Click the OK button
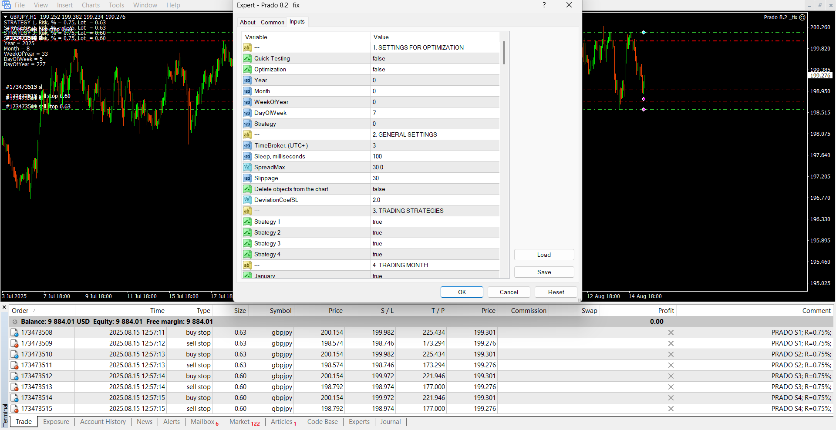 (x=462, y=292)
